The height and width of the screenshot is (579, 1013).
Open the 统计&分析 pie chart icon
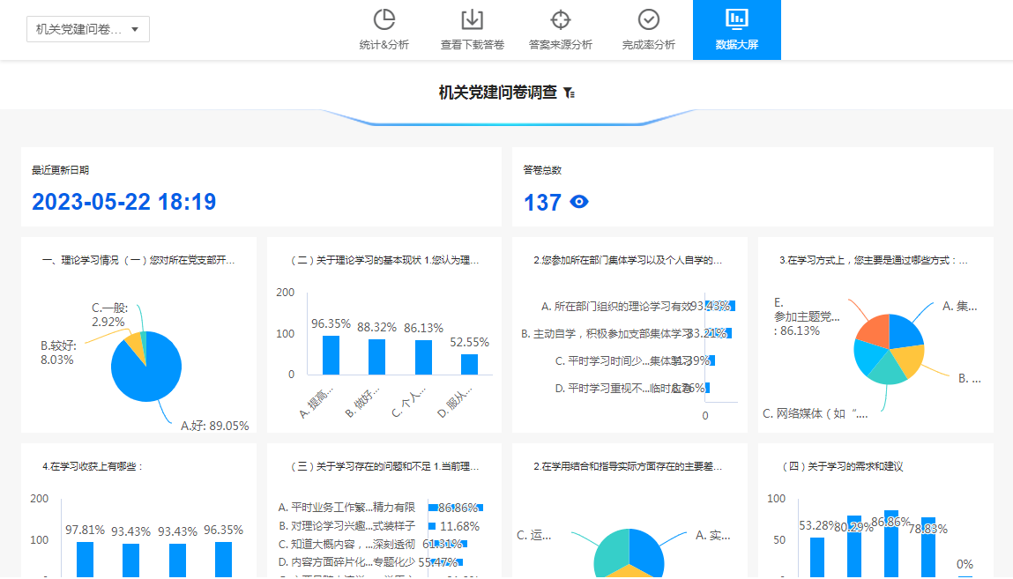pos(384,19)
